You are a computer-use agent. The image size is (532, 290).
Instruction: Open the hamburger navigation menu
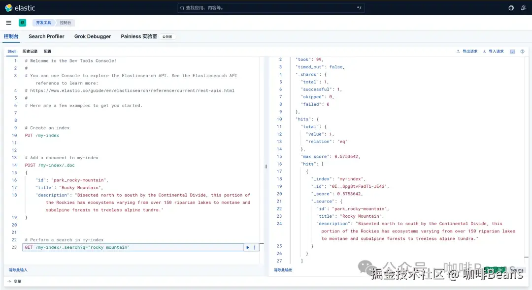point(9,23)
